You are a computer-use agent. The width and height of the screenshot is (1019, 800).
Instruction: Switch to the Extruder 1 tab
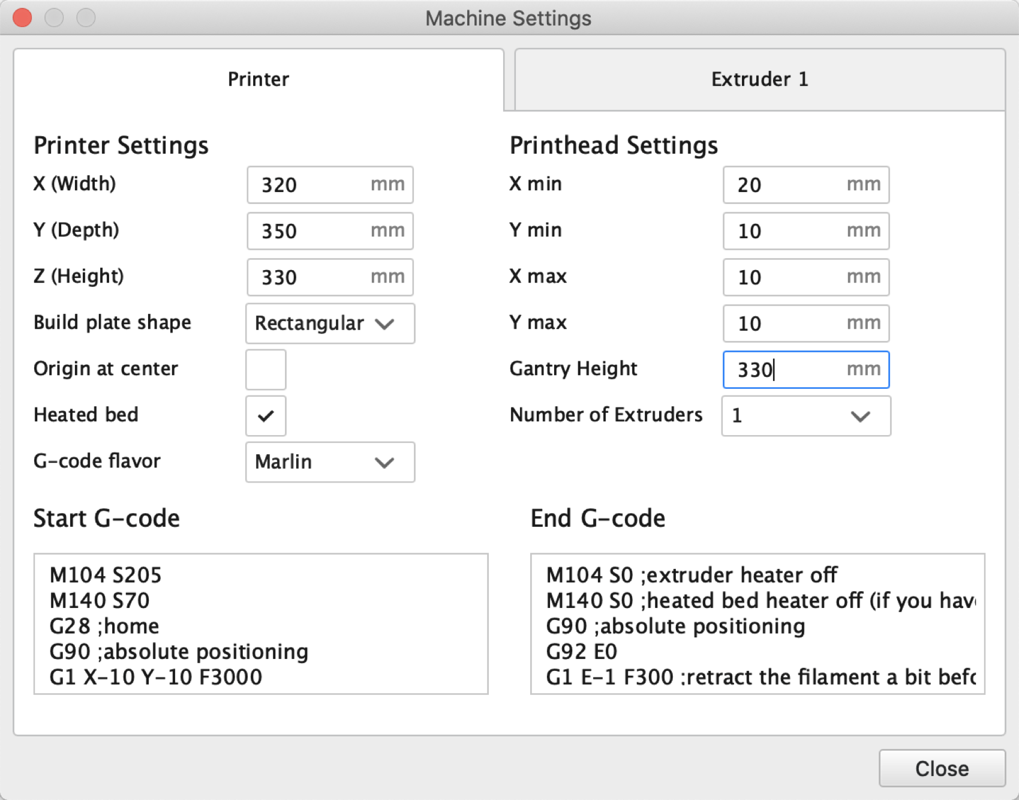click(x=759, y=79)
